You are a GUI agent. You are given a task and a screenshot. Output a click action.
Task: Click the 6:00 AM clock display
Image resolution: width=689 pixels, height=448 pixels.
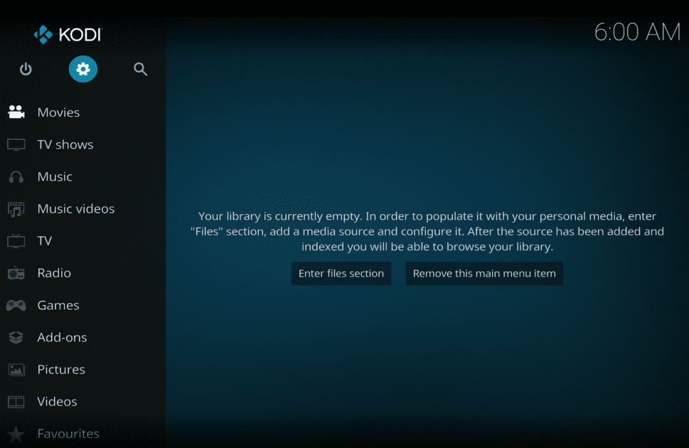(636, 32)
